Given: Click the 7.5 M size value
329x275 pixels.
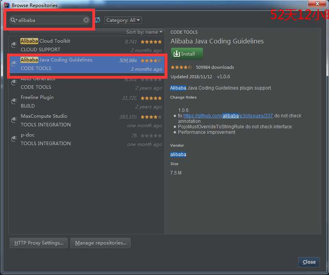Looking at the screenshot, I should coord(176,173).
